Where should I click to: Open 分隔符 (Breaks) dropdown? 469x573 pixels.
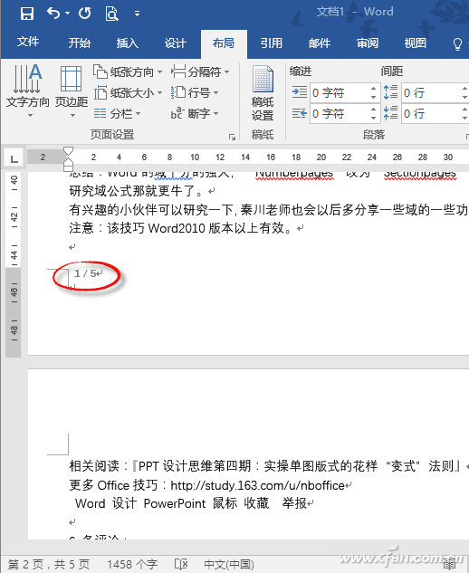pos(200,72)
